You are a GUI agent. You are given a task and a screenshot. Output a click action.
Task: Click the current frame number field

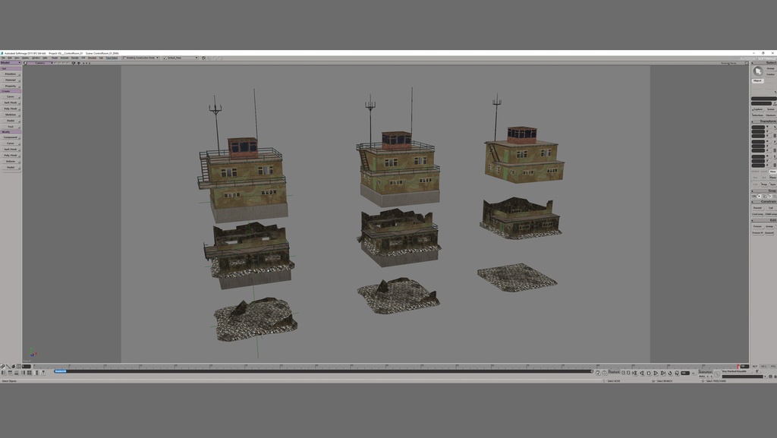pos(684,372)
